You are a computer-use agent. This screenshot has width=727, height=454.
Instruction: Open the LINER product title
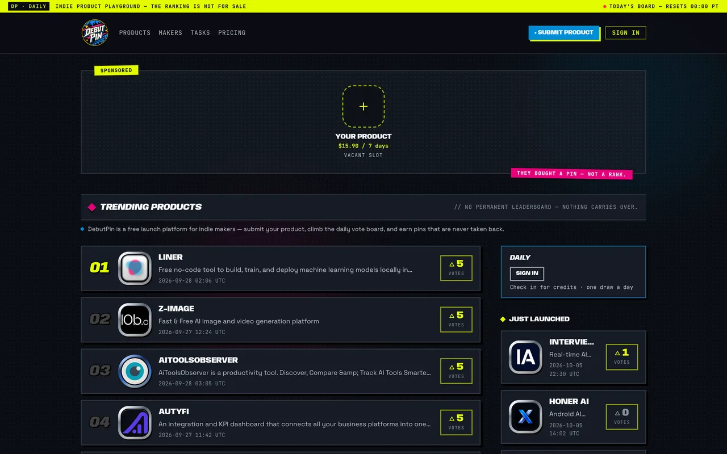pyautogui.click(x=170, y=257)
